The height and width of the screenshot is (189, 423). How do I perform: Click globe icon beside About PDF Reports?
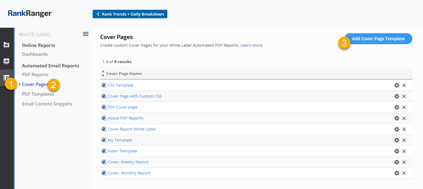pos(104,118)
